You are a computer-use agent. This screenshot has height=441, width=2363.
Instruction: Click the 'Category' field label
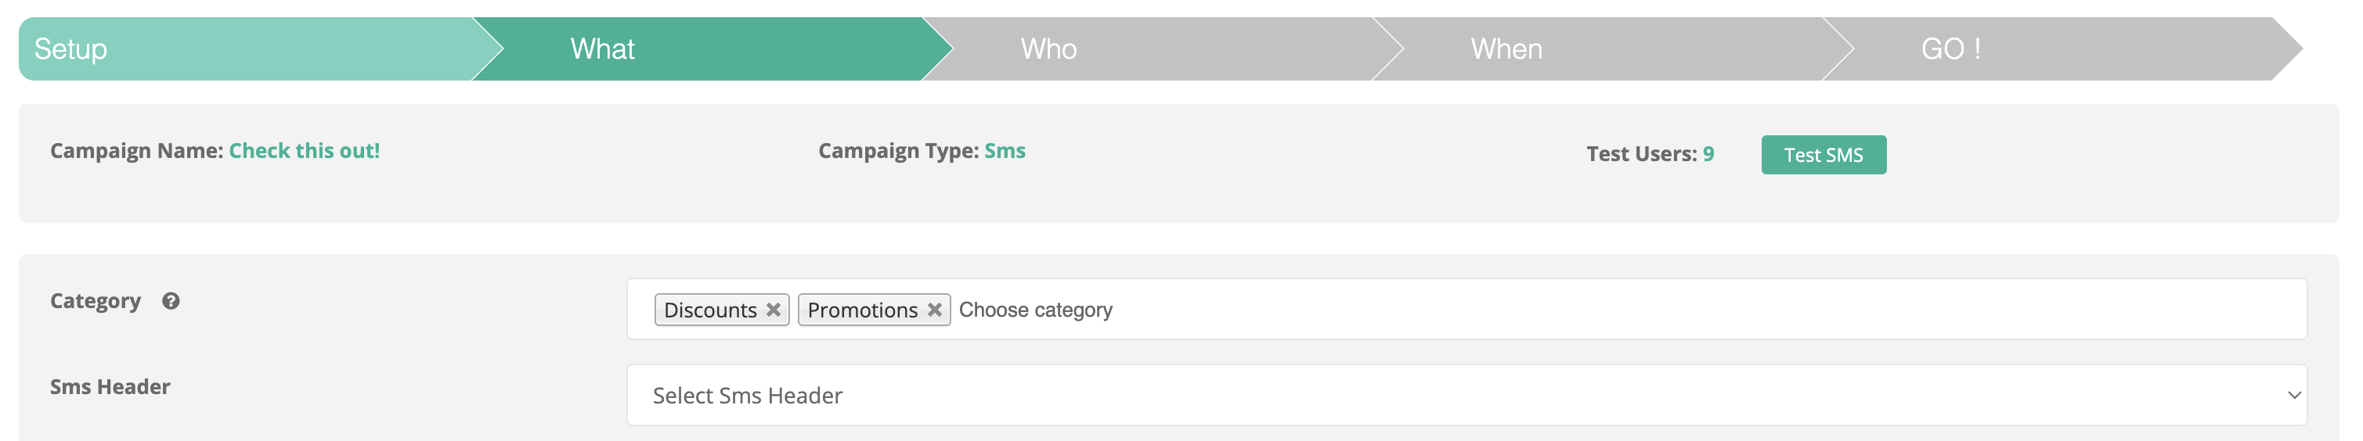point(96,301)
